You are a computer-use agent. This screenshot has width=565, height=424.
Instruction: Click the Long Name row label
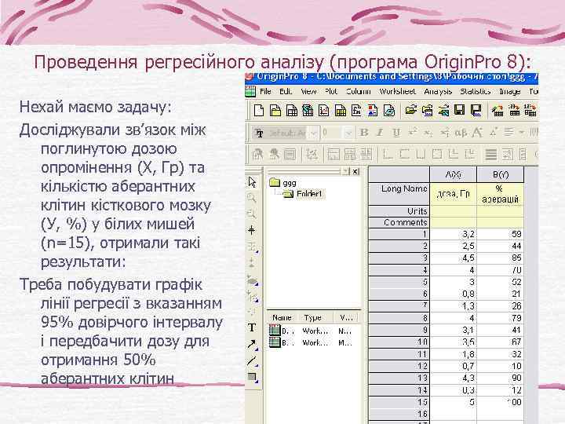click(x=399, y=194)
